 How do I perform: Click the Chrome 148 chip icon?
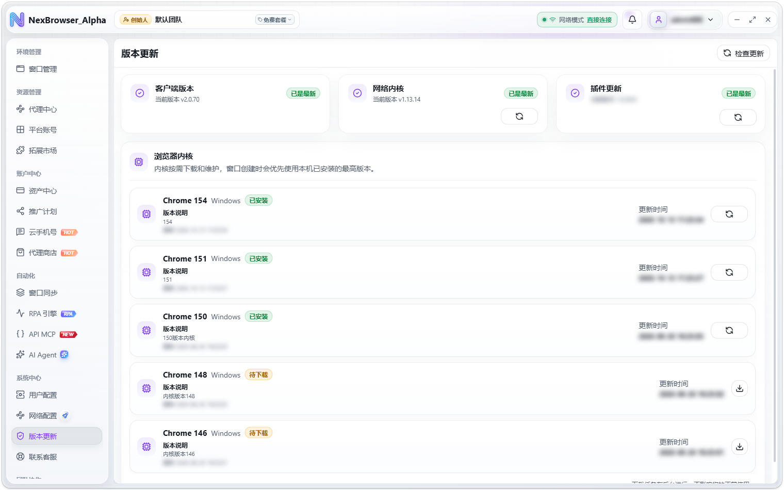tap(146, 388)
